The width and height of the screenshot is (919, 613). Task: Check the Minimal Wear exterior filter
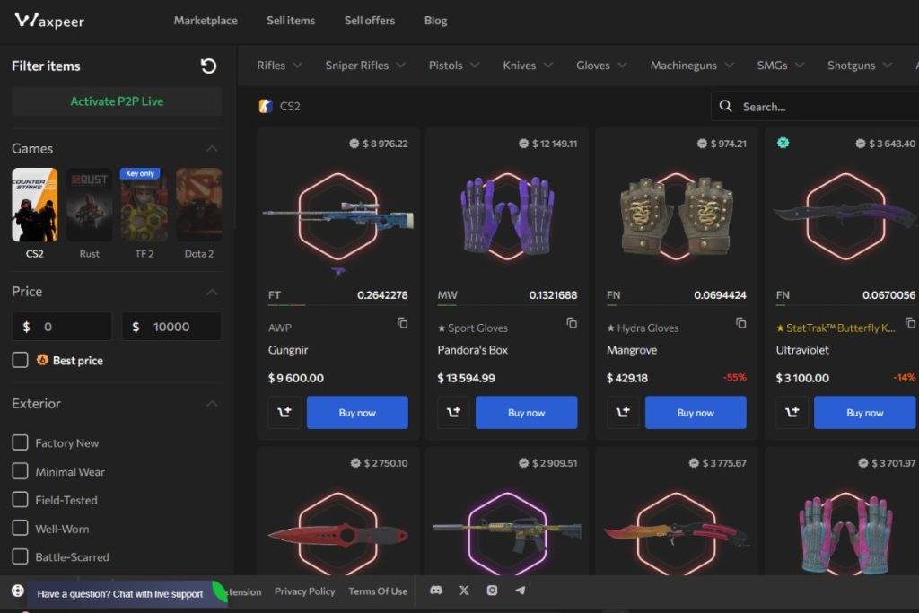[20, 471]
